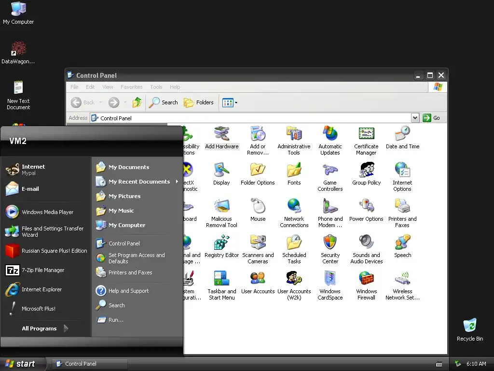
Task: Open Scanners and Cameras icon
Action: click(258, 250)
